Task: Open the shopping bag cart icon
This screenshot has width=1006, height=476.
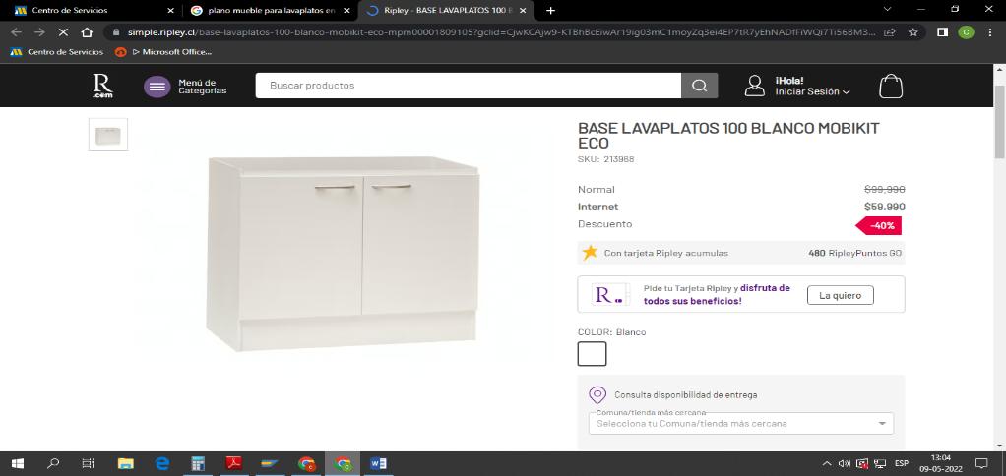Action: point(891,86)
